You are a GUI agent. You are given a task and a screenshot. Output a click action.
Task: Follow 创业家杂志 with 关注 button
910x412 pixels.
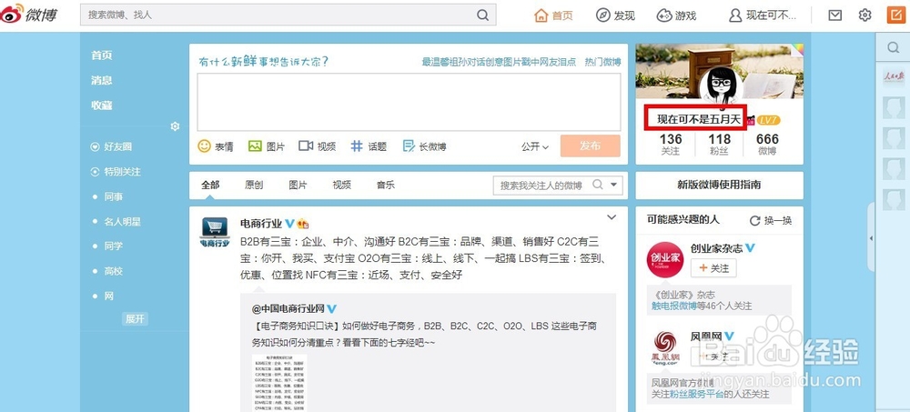(x=713, y=268)
